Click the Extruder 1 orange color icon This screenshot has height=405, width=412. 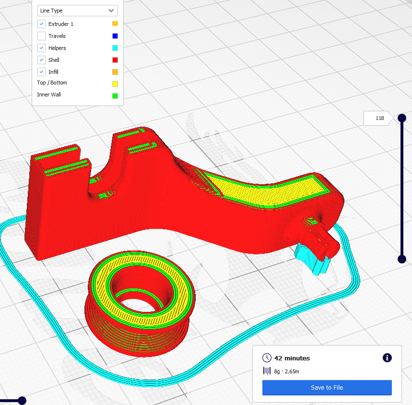coord(115,24)
